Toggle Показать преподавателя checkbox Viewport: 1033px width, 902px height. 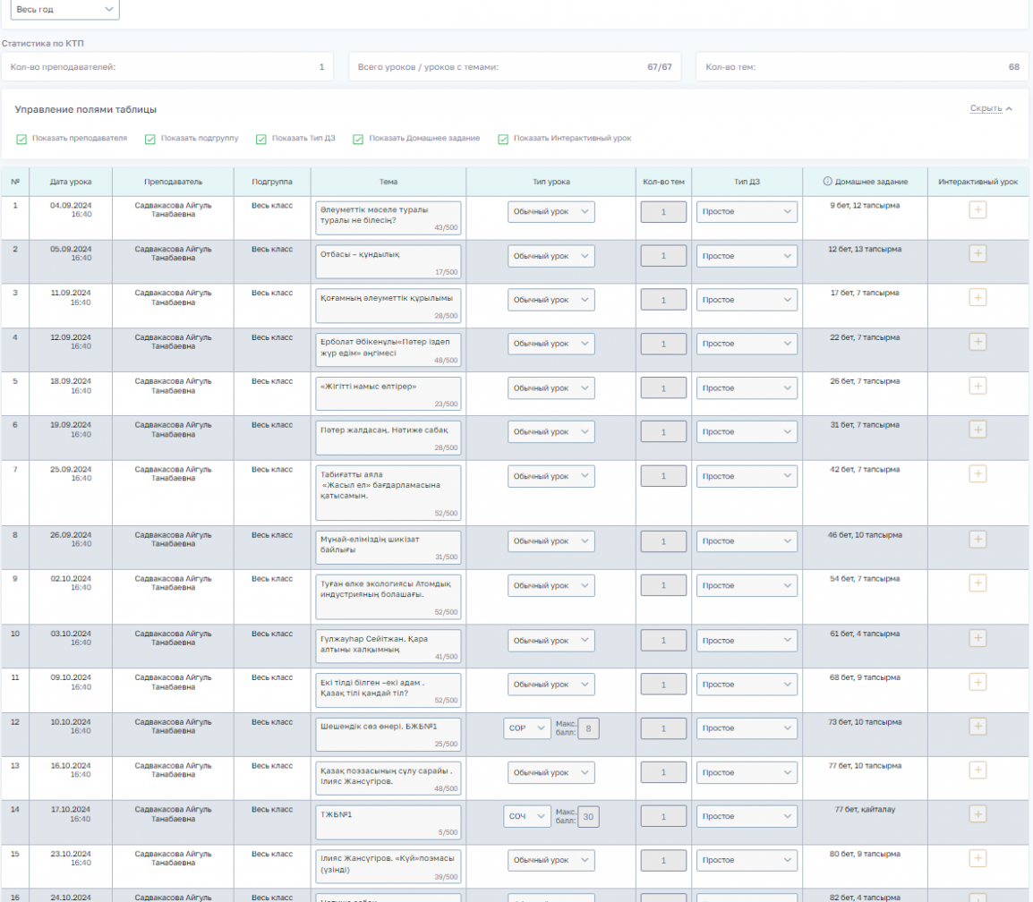pyautogui.click(x=21, y=139)
